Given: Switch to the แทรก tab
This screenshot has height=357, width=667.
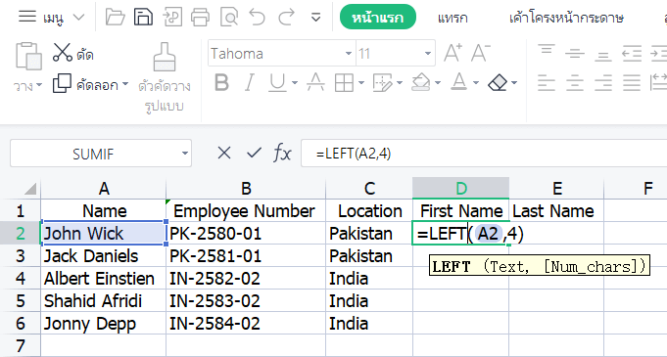Looking at the screenshot, I should pyautogui.click(x=453, y=18).
